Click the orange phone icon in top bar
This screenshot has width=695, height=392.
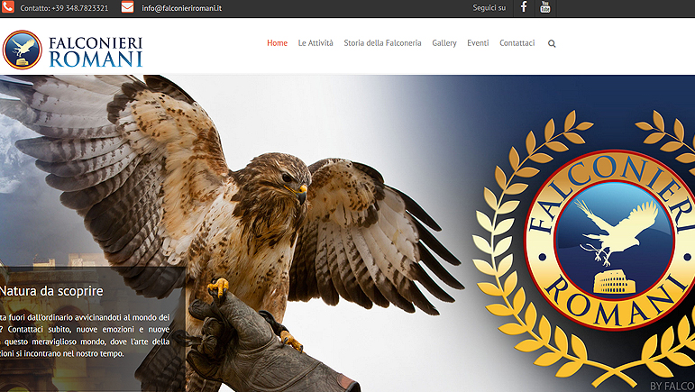point(7,8)
